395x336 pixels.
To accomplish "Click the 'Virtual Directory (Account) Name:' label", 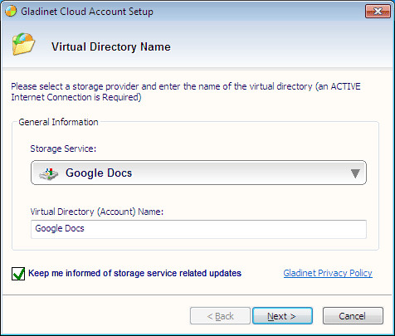I will 97,212.
